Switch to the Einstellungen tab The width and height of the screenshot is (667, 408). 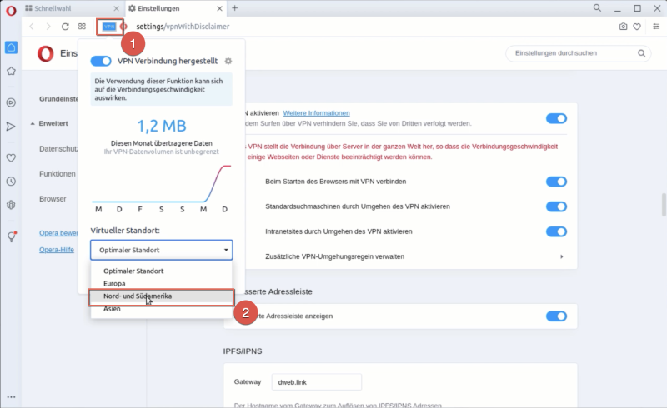[x=175, y=8]
